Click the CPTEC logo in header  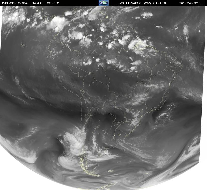pos(104,3)
